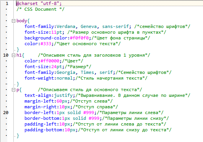Click the border-bottom property name
This screenshot has width=203, height=142.
(42, 118)
